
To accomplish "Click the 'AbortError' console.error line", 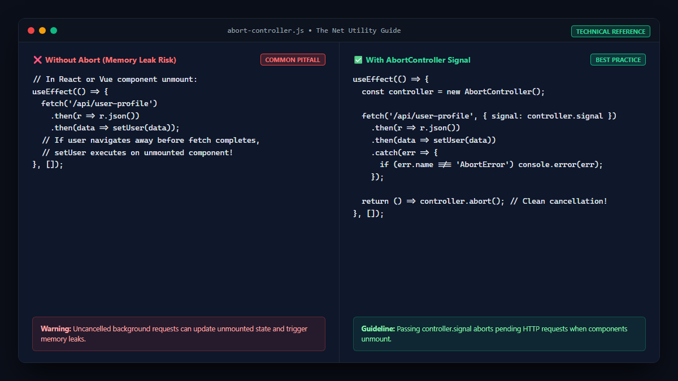I will [x=492, y=165].
